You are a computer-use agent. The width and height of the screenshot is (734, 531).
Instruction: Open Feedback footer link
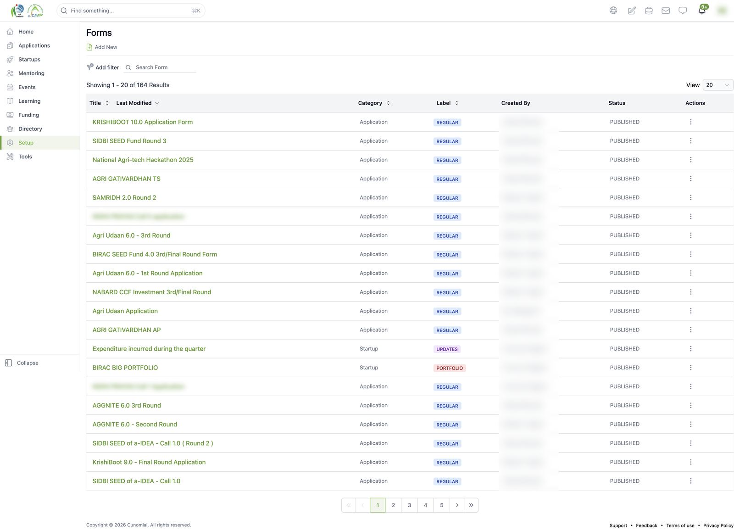click(x=646, y=525)
